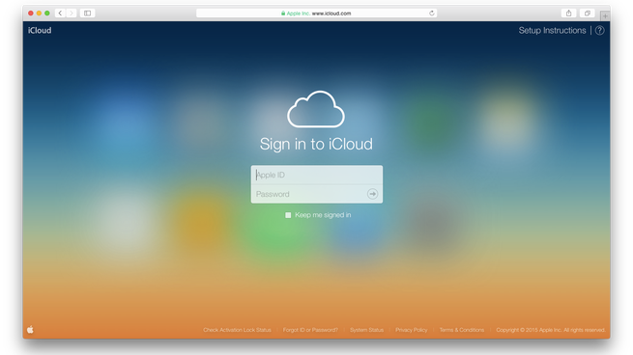
Task: Open a new tab with plus button
Action: tap(605, 15)
